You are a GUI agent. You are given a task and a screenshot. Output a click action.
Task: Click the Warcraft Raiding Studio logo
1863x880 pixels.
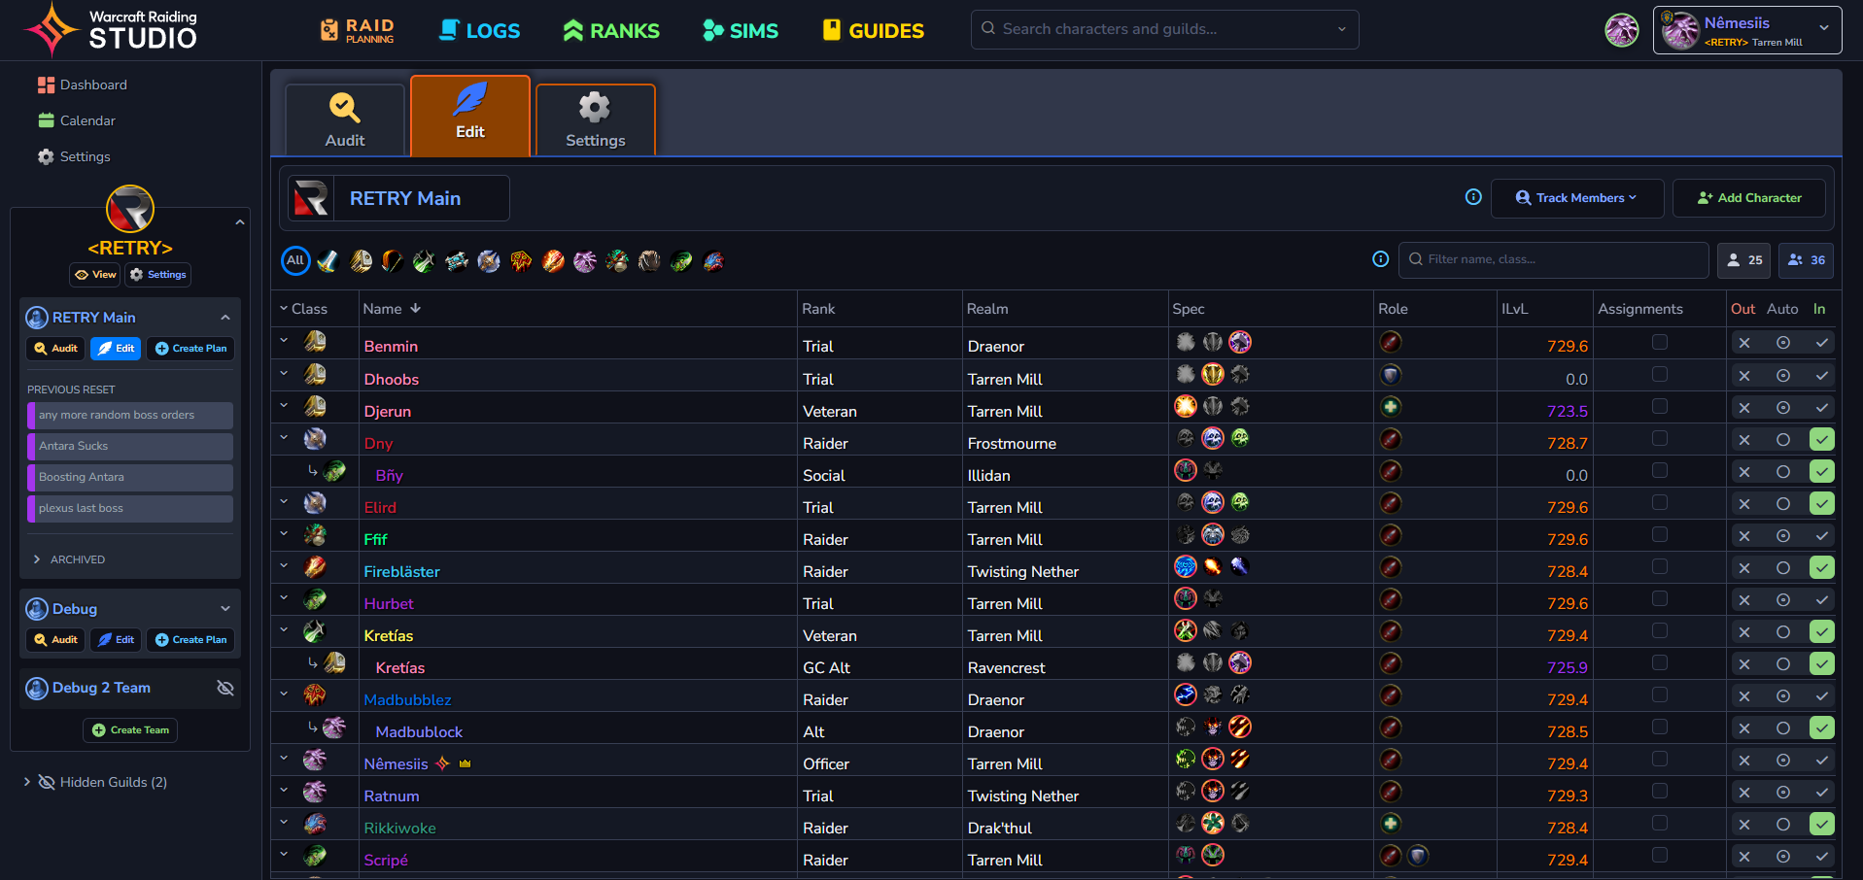click(111, 30)
